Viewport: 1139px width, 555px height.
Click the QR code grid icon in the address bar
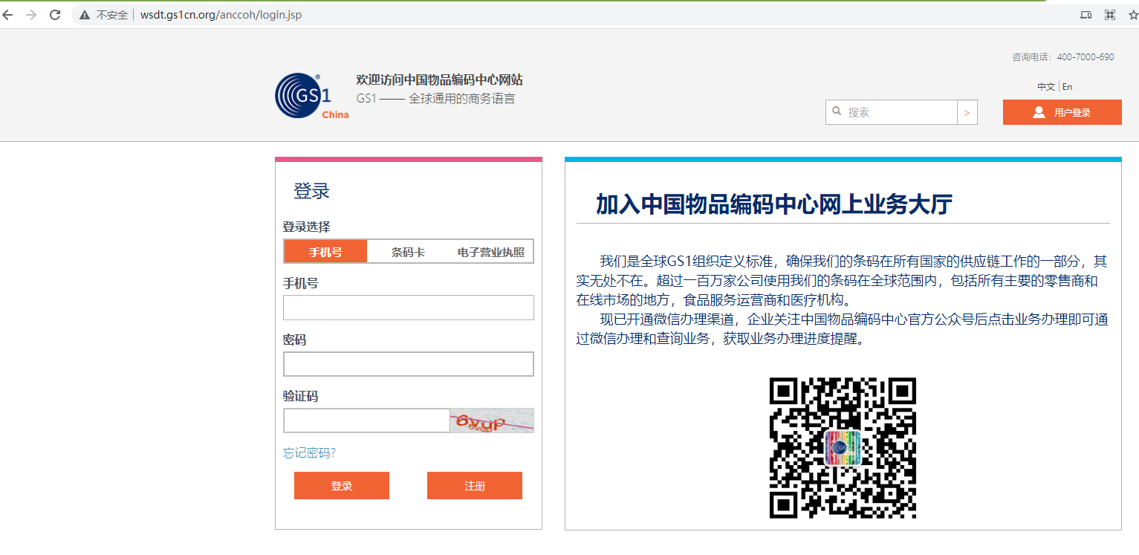click(1110, 15)
